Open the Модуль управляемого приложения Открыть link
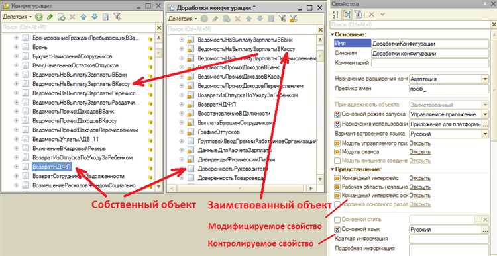The width and height of the screenshot is (497, 256). [x=419, y=144]
